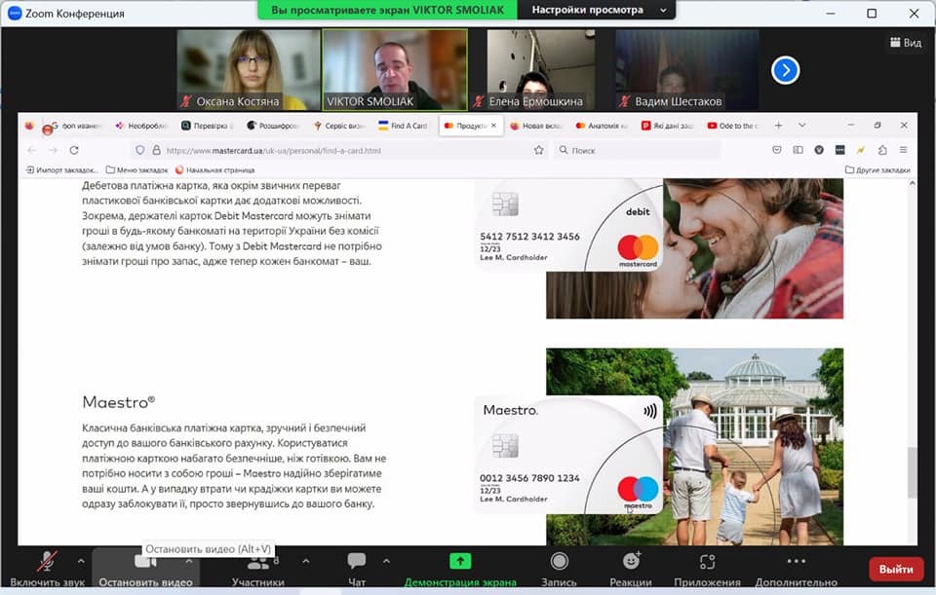Switch to the Розшифров browser tab
Screen dimensions: 936x595
(x=273, y=126)
